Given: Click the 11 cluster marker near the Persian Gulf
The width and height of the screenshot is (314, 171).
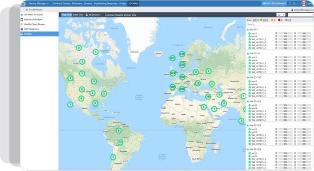Looking at the screenshot, I should coord(224,104).
